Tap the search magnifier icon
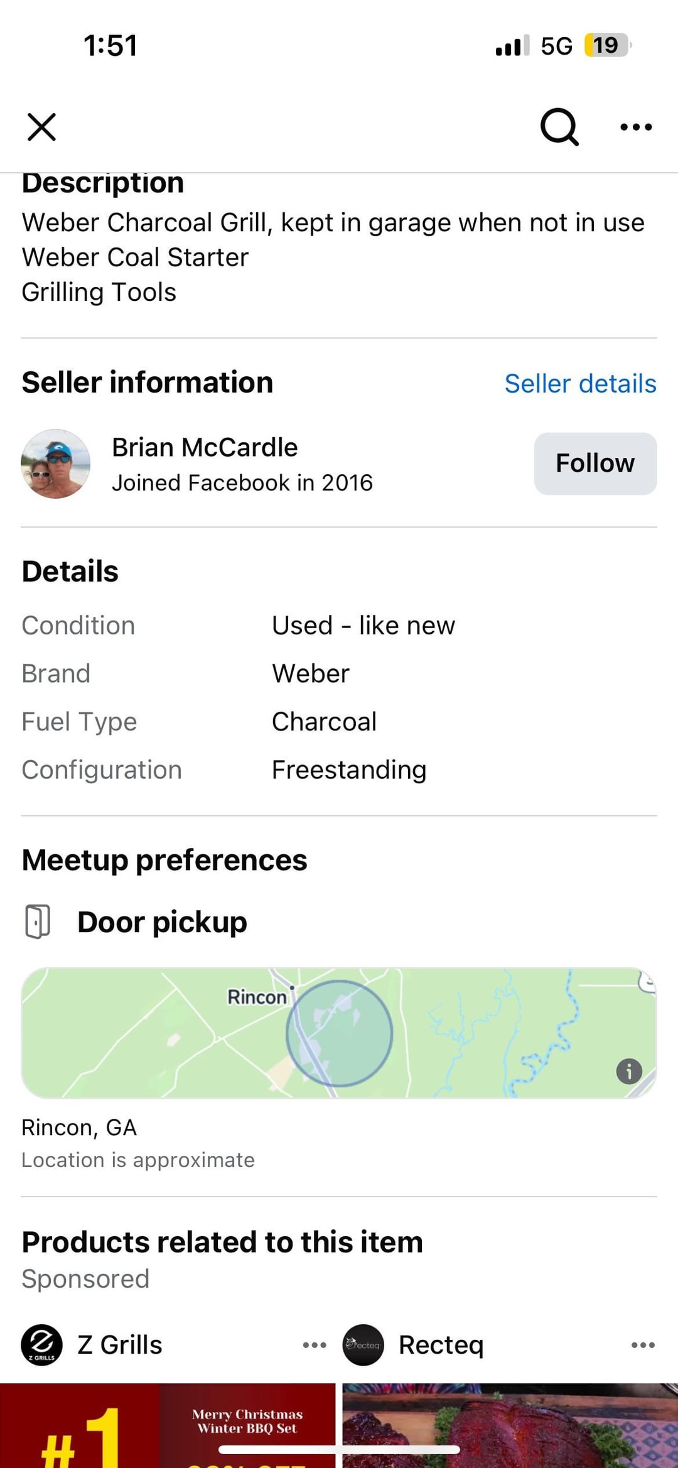Screen dimensions: 678x1468 click(x=559, y=127)
